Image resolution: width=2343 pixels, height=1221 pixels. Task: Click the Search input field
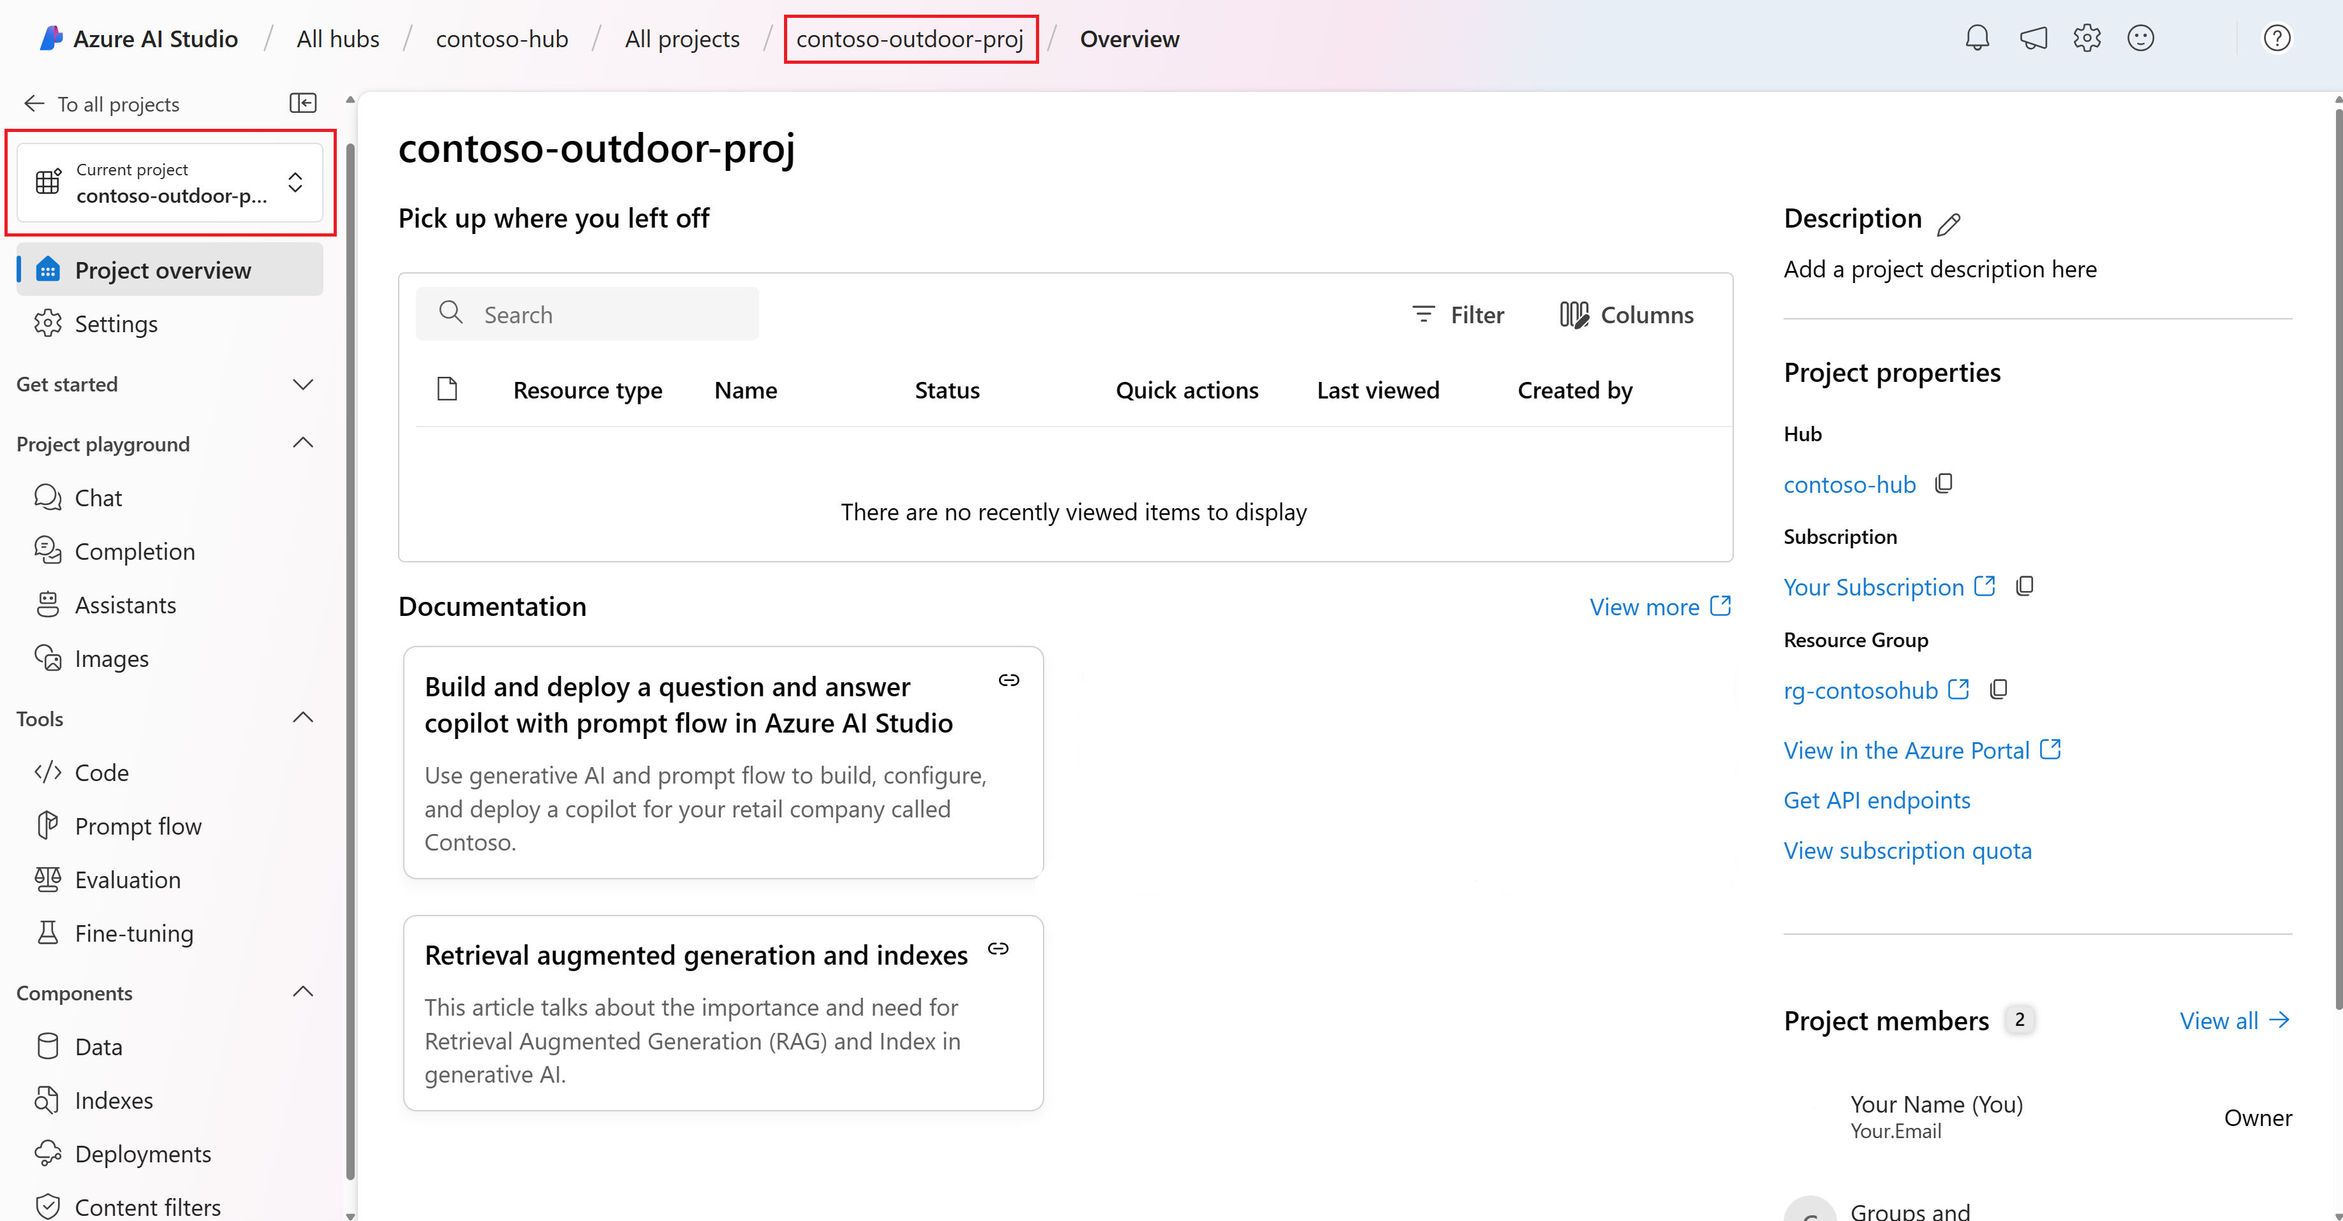click(x=588, y=314)
